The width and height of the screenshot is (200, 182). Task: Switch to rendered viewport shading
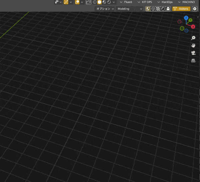(x=109, y=2)
